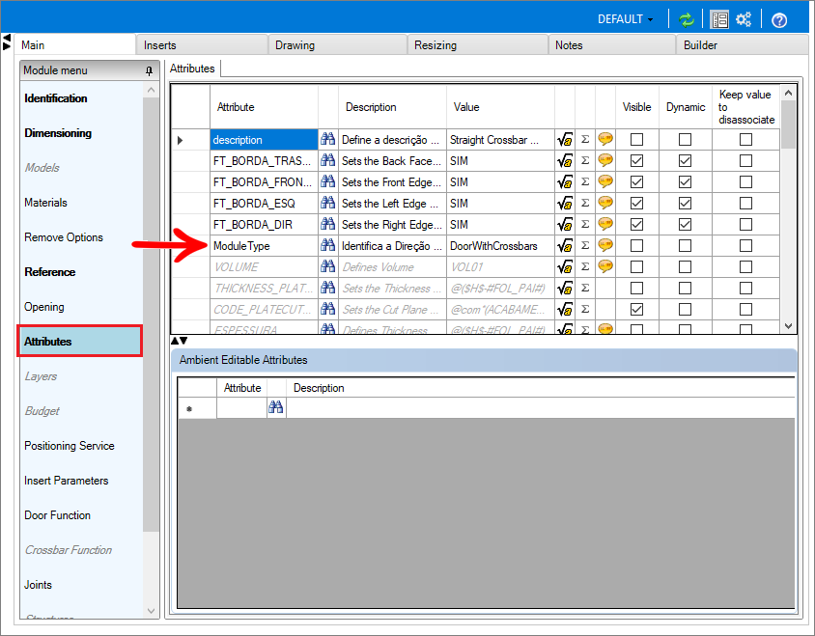Click comment bubble icon for FT_BORDA_DIR row
This screenshot has height=636, width=815.
click(x=605, y=225)
